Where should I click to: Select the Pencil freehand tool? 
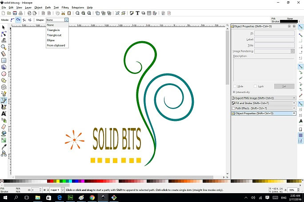pos(4,94)
